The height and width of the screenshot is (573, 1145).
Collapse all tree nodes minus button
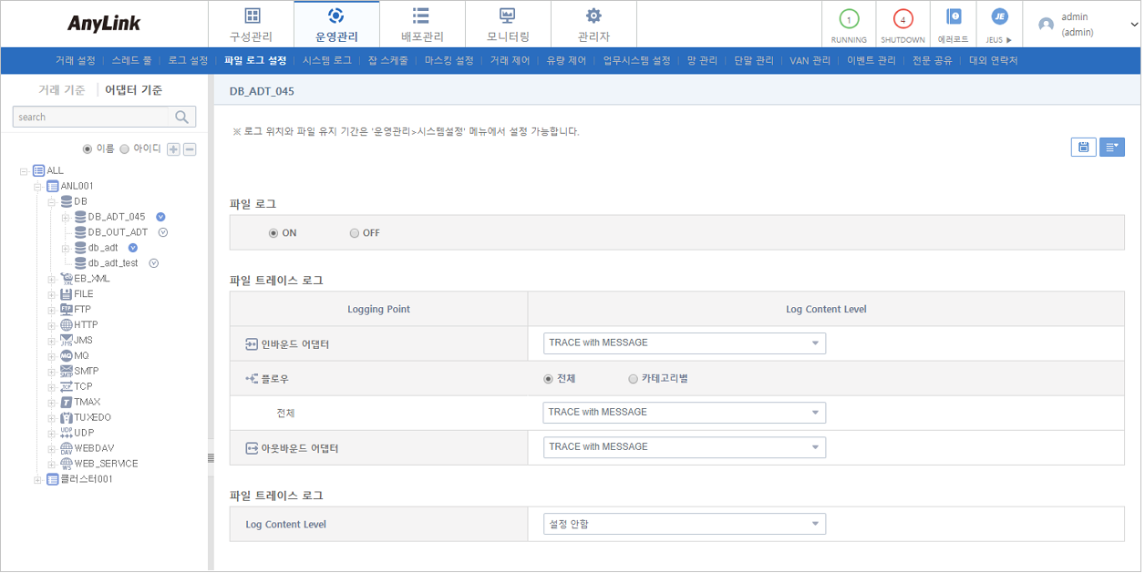click(190, 148)
